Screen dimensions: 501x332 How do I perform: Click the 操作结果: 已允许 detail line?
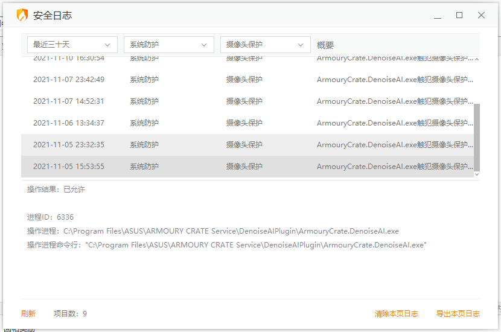click(x=56, y=190)
